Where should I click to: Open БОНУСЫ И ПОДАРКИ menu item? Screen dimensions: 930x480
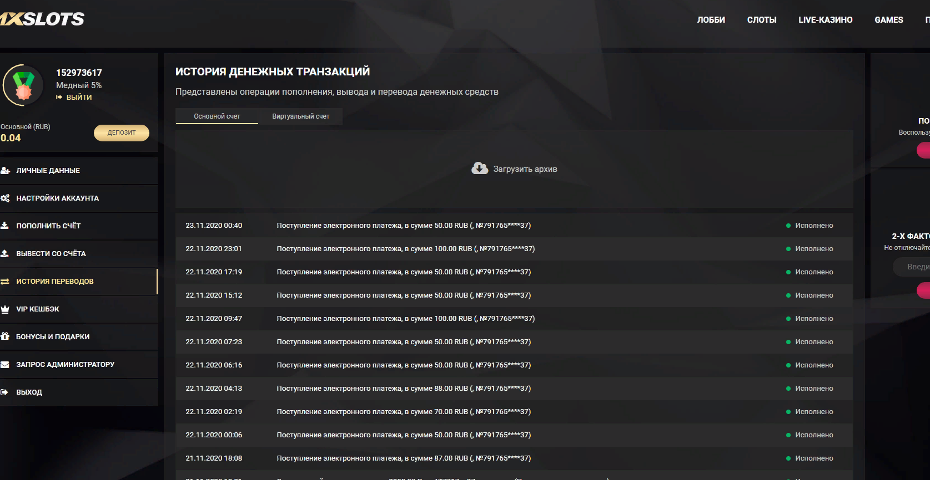(x=79, y=337)
